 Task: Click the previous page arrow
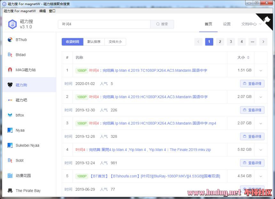click(x=198, y=42)
